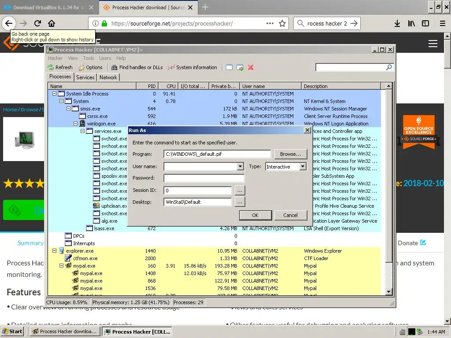451x338 pixels.
Task: Select the Processes tab
Action: click(60, 77)
